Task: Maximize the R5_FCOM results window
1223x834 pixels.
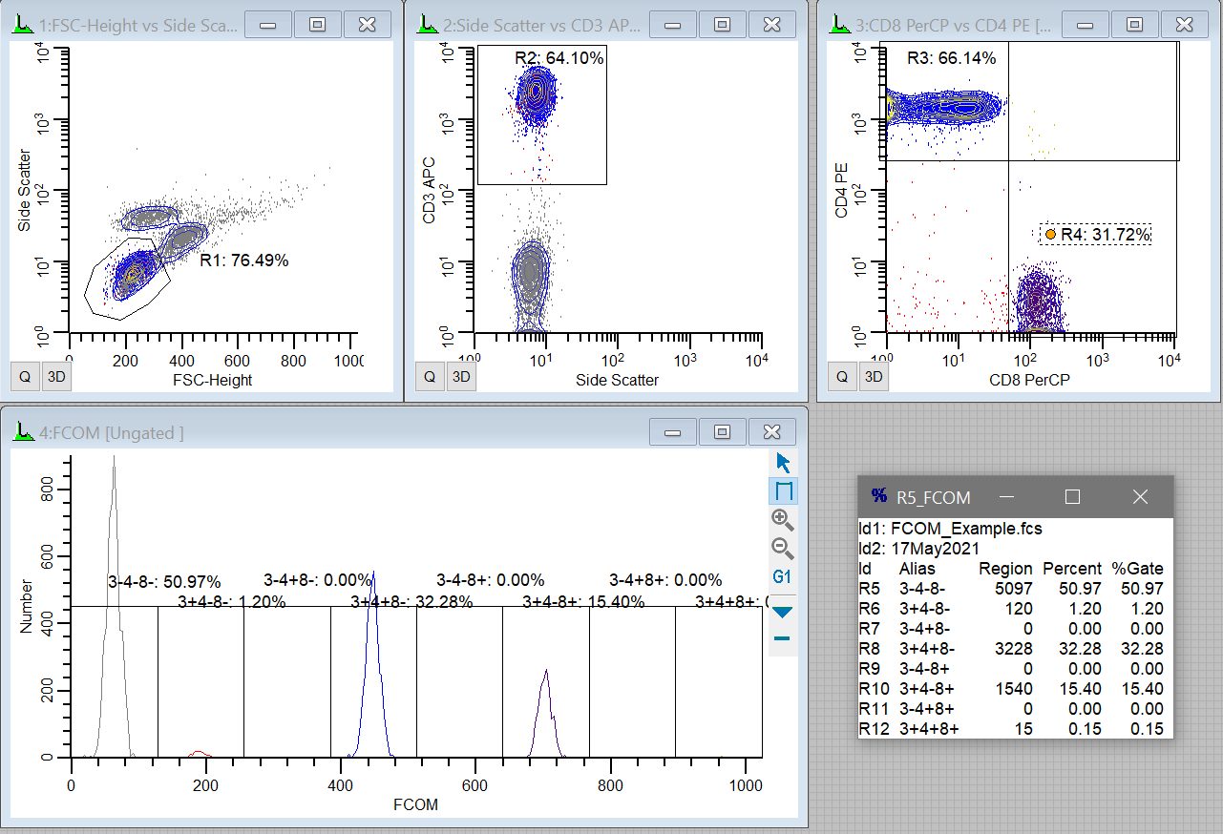Action: tap(1072, 497)
